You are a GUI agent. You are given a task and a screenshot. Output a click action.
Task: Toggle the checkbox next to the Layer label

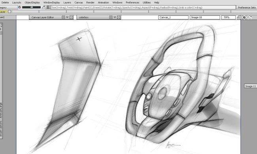[x=9, y=11]
